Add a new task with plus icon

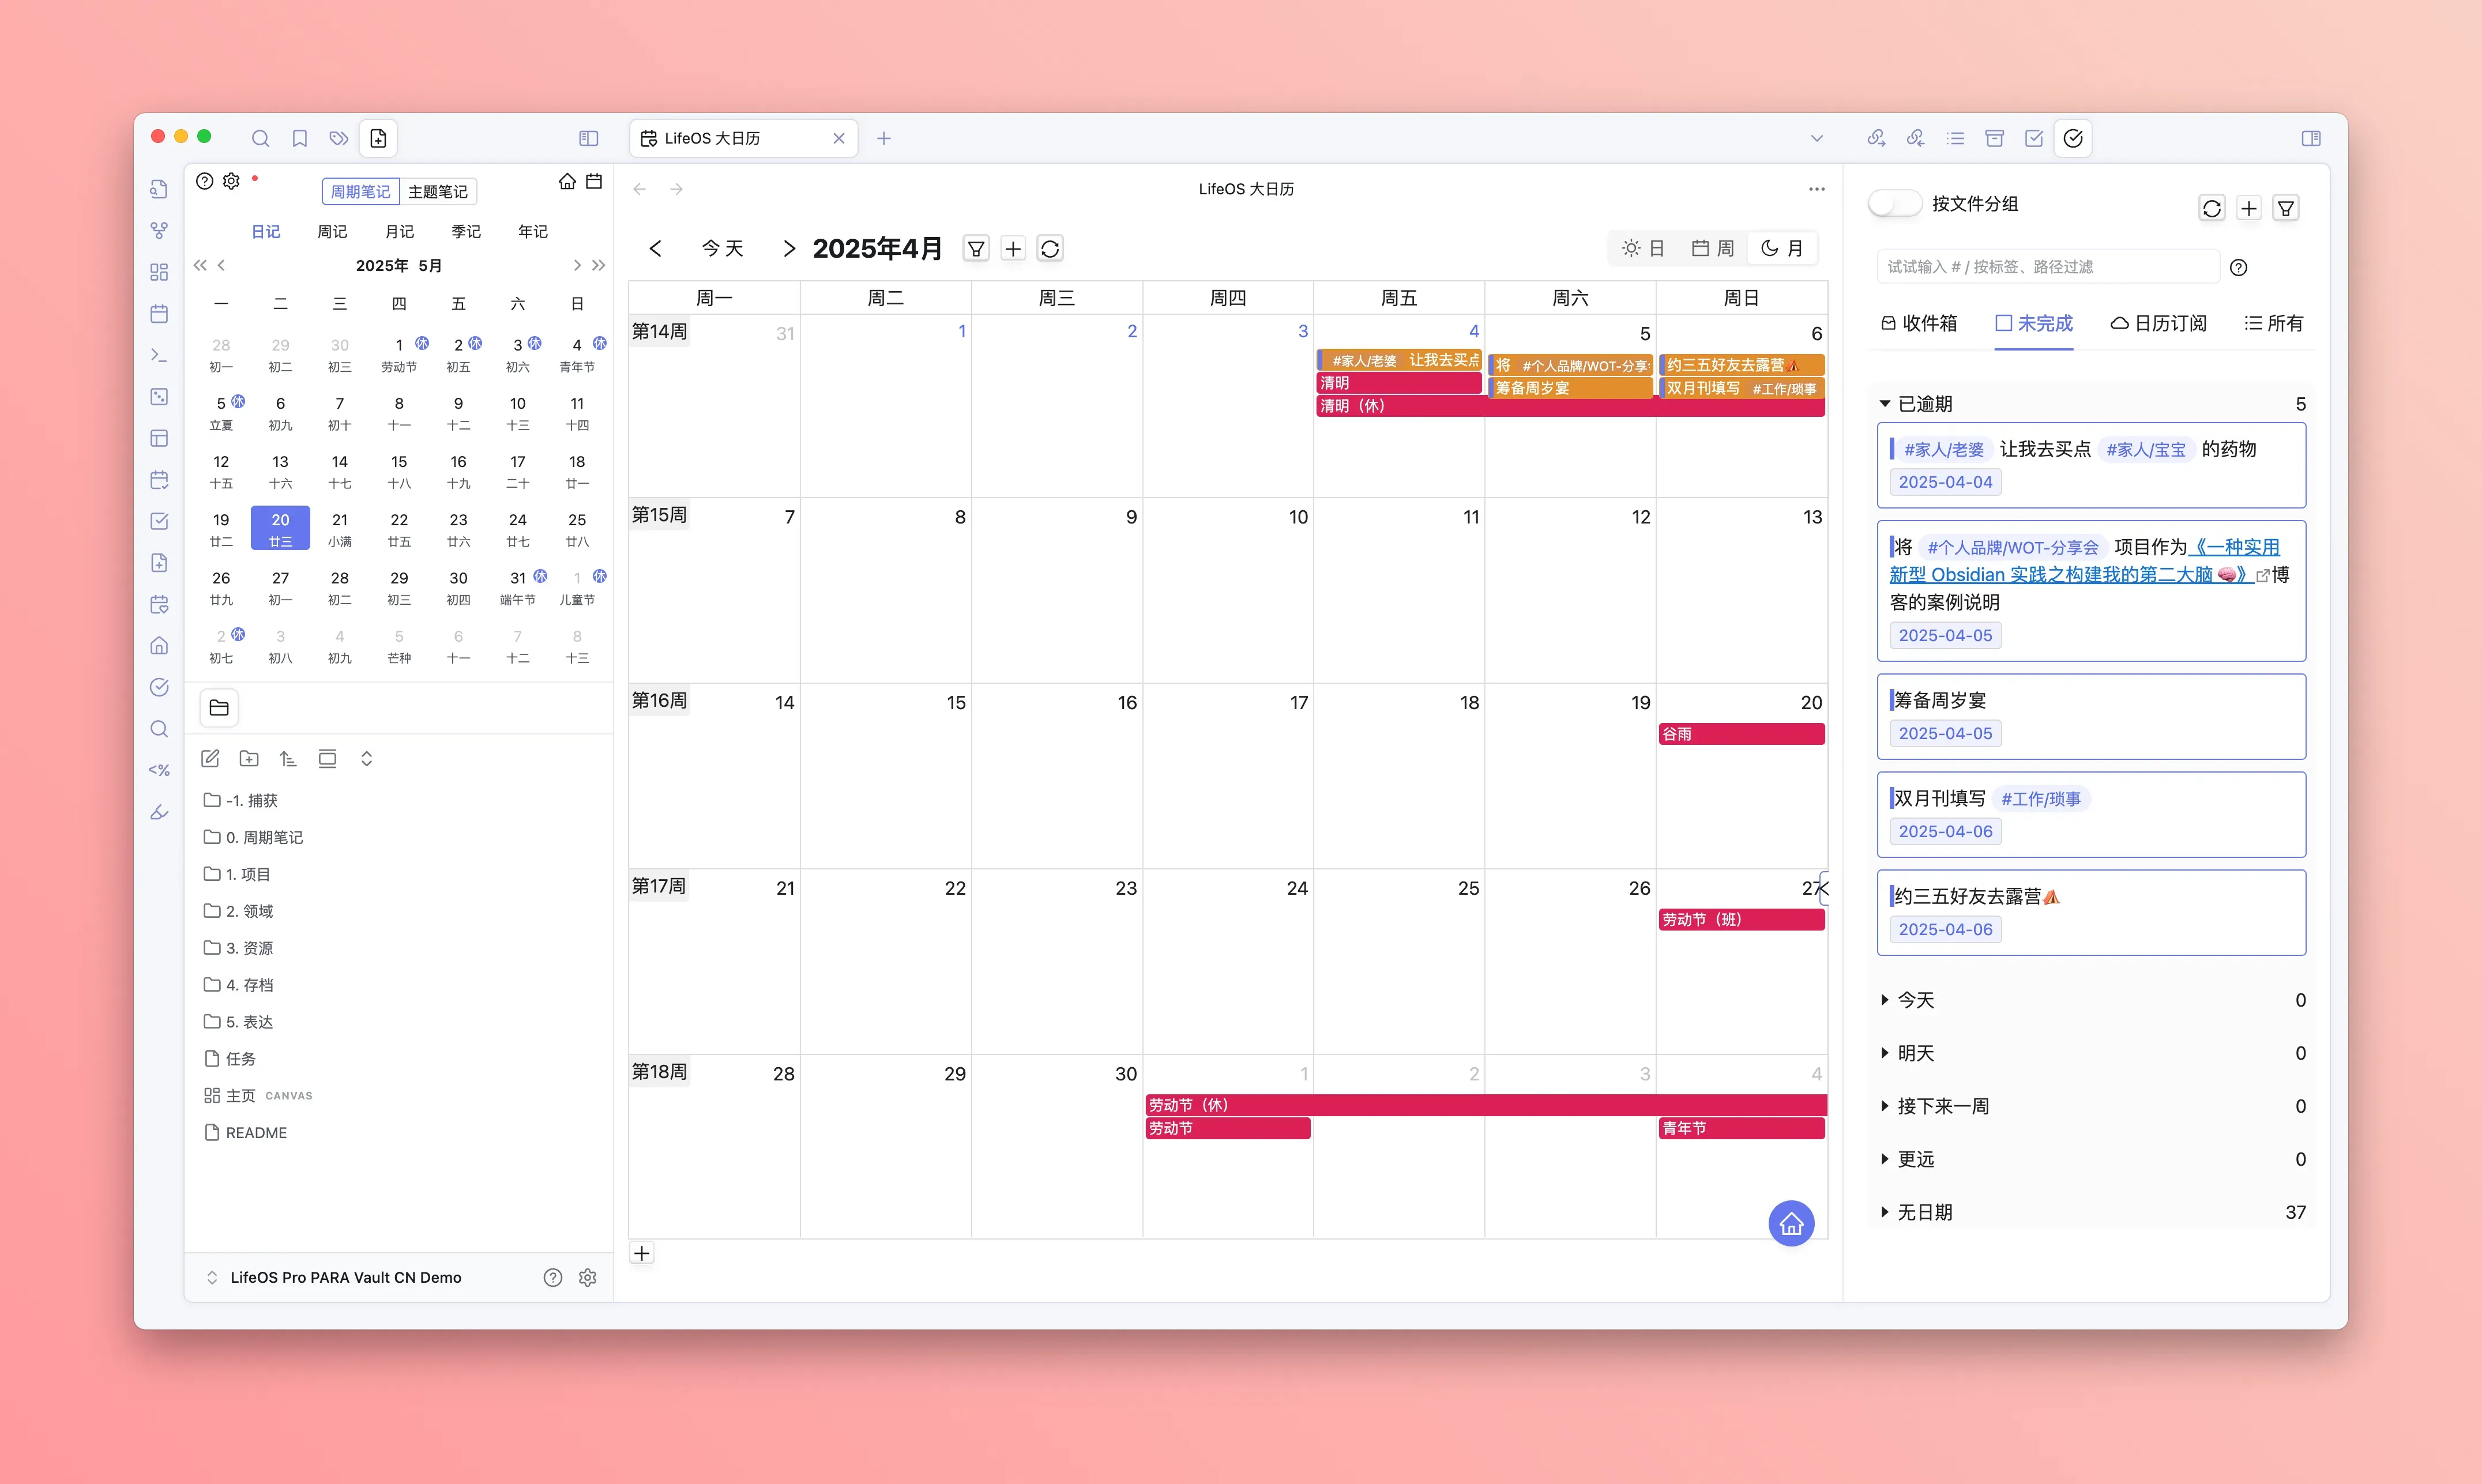(x=2249, y=208)
